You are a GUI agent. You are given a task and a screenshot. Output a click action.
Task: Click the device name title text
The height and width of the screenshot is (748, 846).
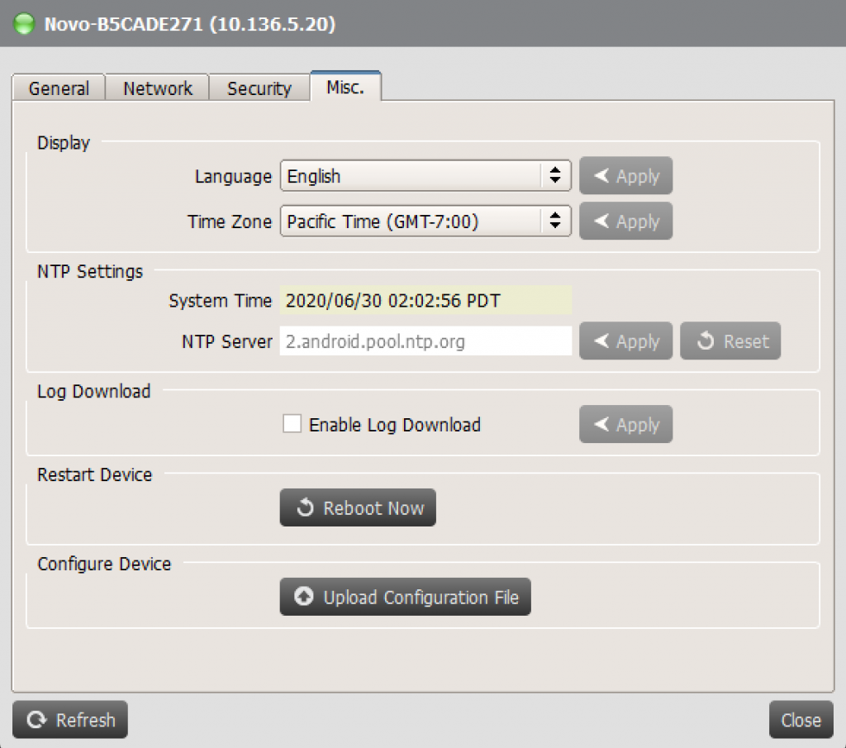pos(189,24)
